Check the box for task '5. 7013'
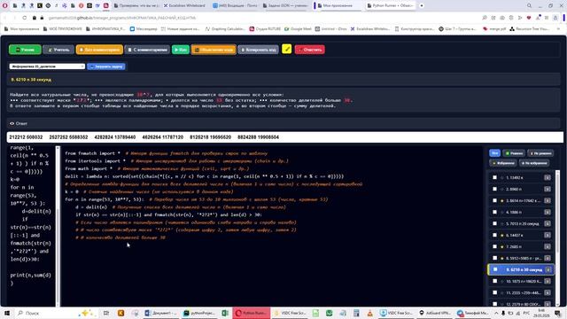567x319 pixels. pos(494,223)
